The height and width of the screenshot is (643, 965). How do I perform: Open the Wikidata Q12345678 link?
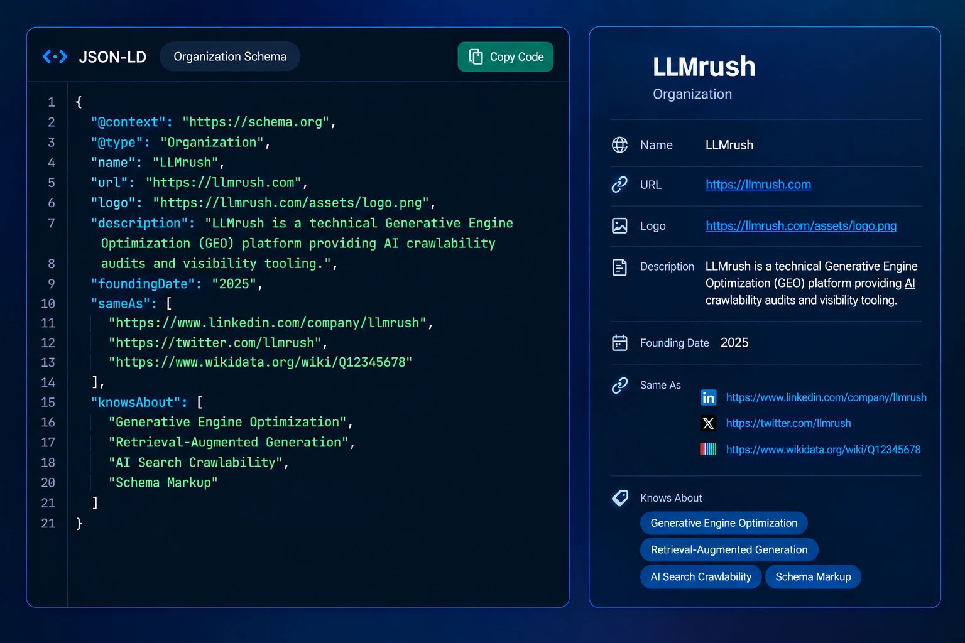[823, 450]
